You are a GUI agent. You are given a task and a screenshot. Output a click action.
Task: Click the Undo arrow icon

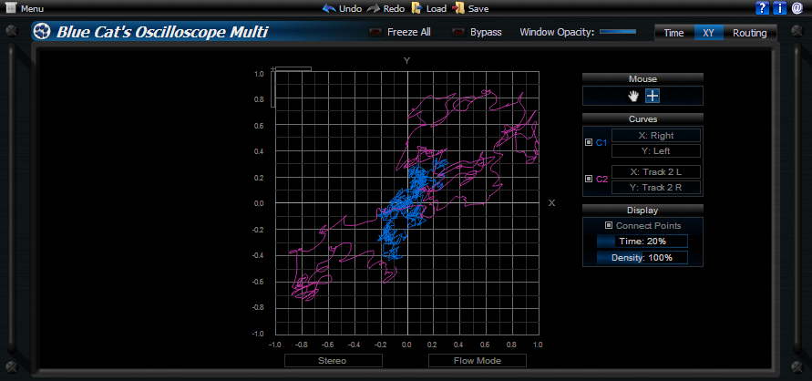[x=329, y=8]
